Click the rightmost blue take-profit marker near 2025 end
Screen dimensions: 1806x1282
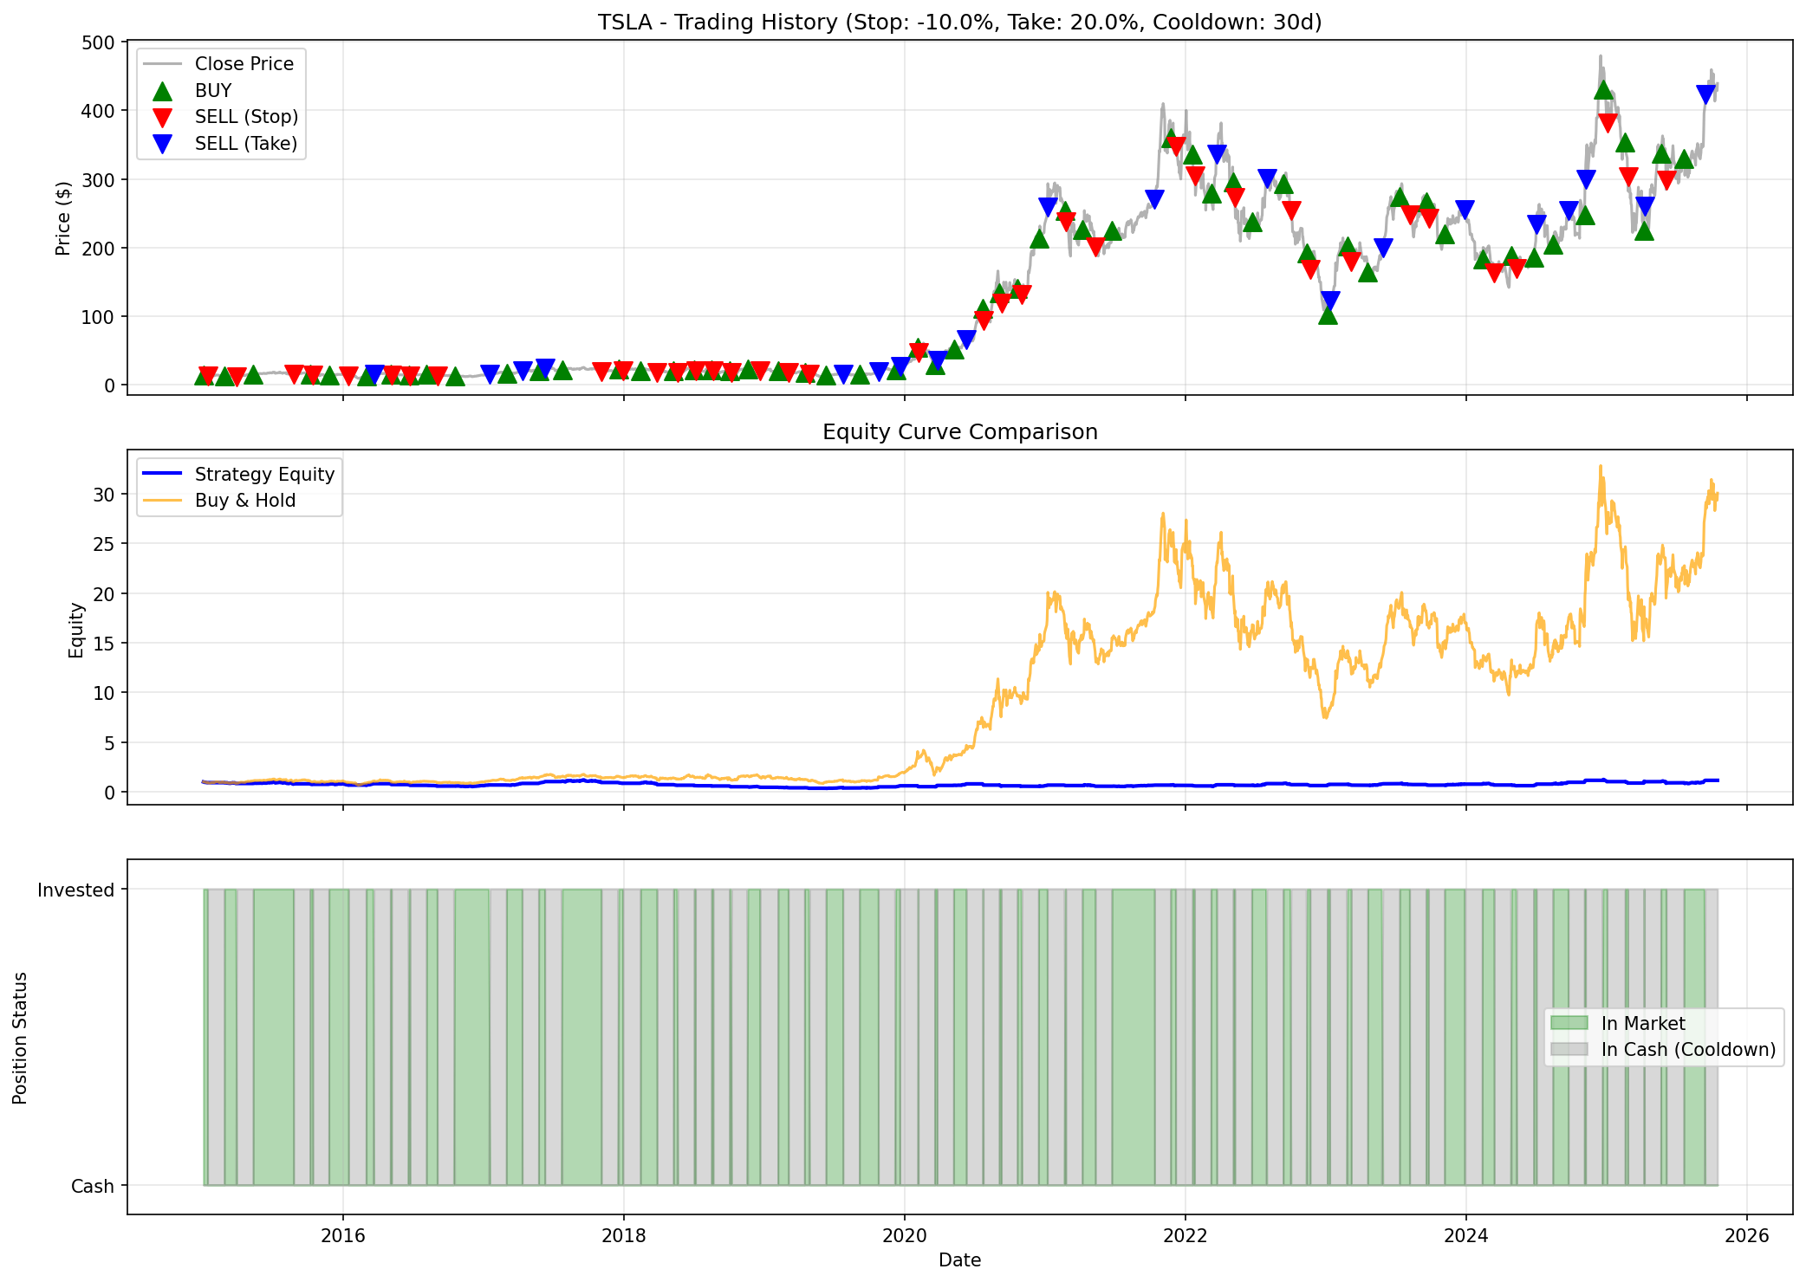pyautogui.click(x=1705, y=94)
